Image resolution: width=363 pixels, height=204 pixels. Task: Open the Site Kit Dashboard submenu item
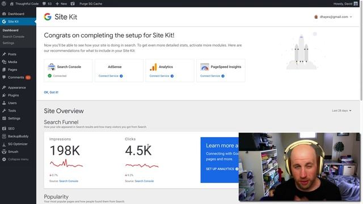point(10,30)
